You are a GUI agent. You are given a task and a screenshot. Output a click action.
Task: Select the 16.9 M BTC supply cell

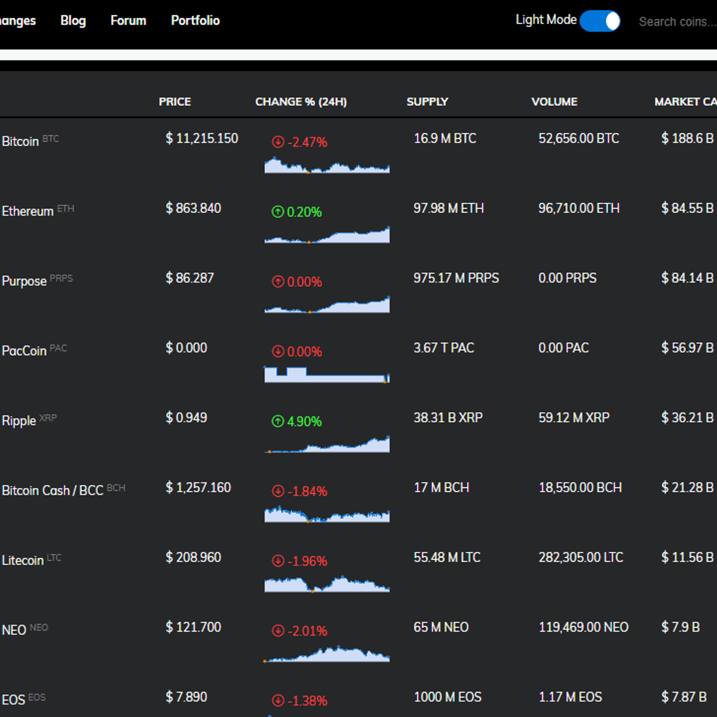pyautogui.click(x=445, y=139)
